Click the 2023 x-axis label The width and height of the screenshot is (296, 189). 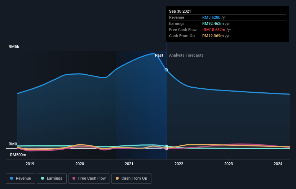pos(229,164)
